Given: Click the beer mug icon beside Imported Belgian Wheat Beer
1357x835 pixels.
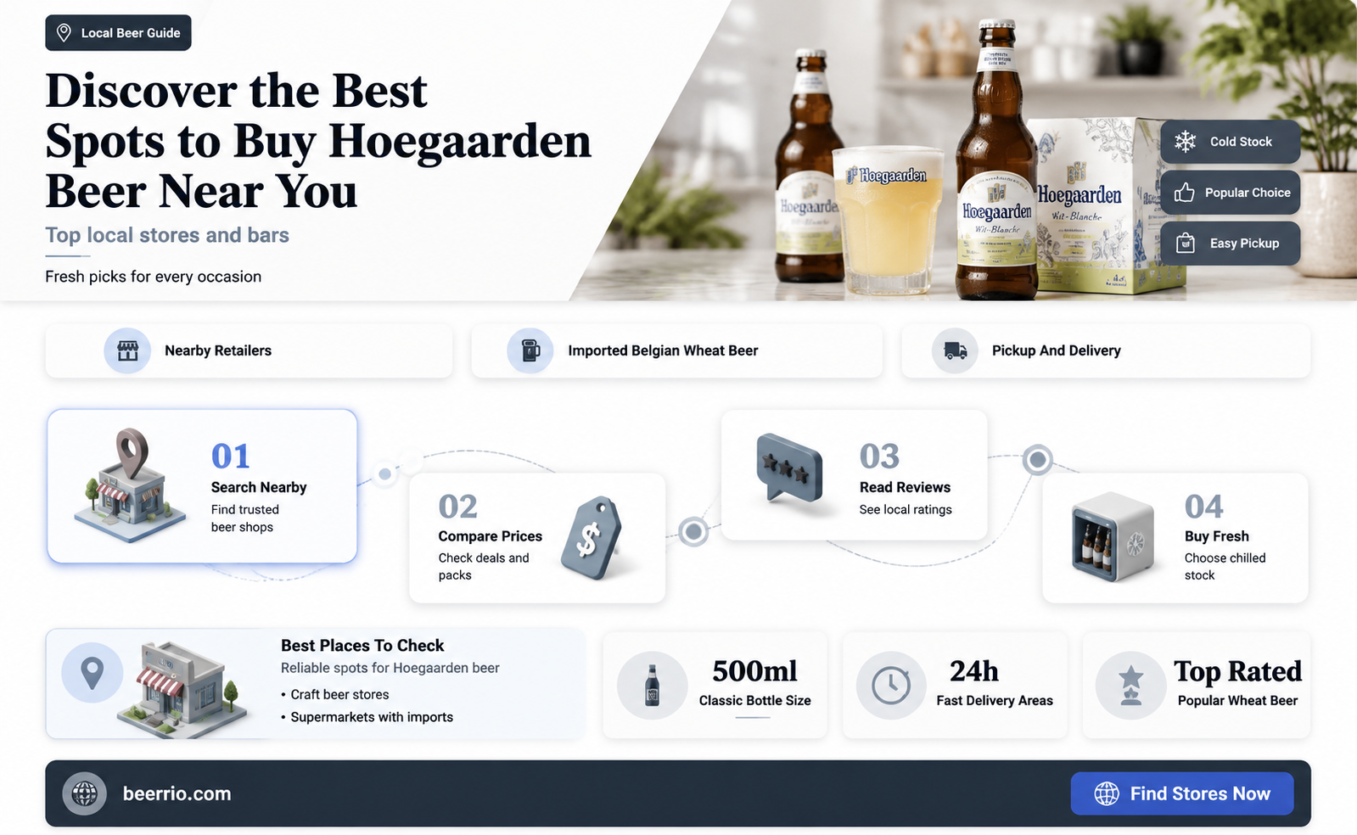Looking at the screenshot, I should point(530,350).
